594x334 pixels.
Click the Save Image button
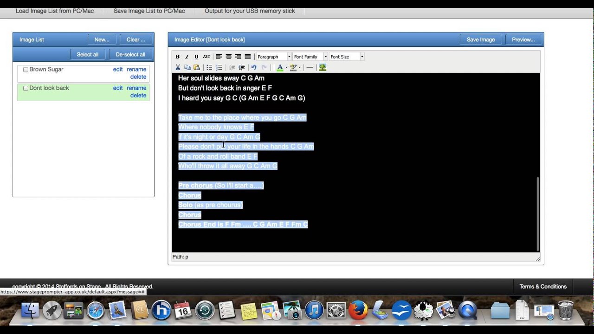[481, 39]
